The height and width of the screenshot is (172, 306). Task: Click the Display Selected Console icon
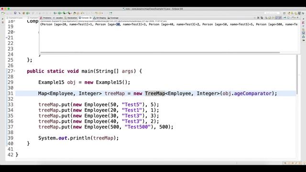click(x=288, y=18)
